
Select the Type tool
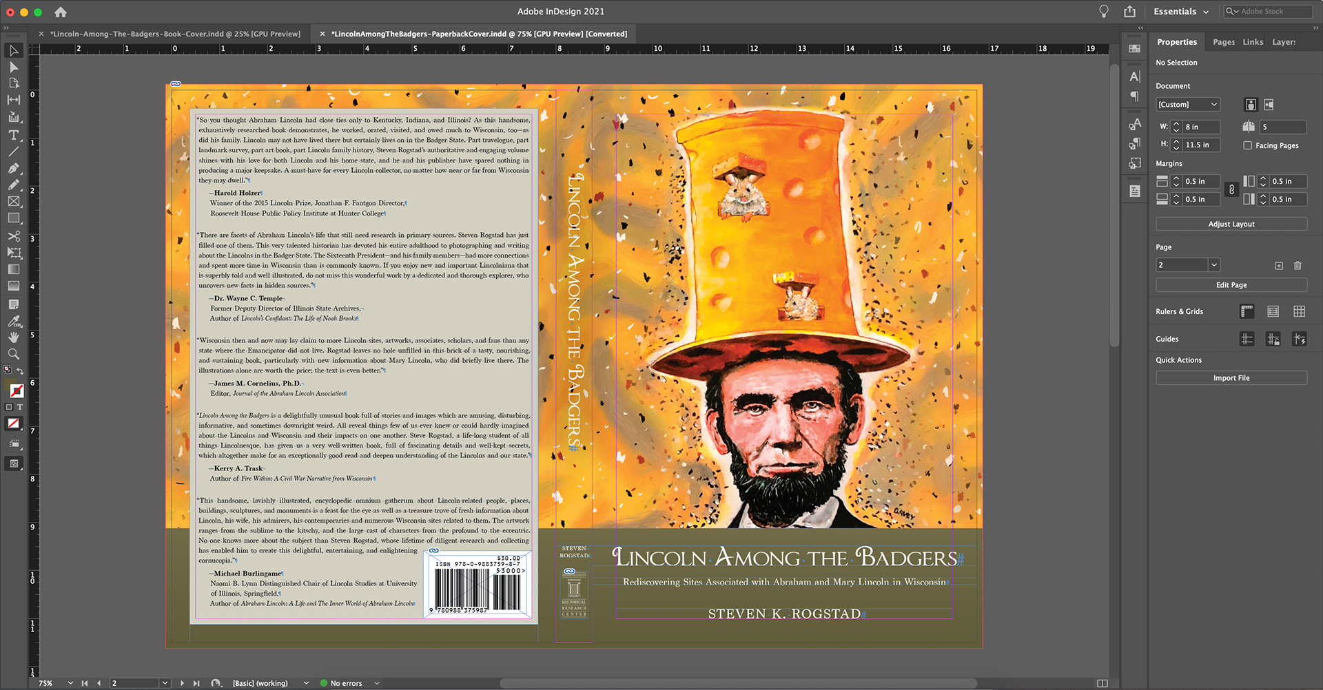click(x=13, y=135)
